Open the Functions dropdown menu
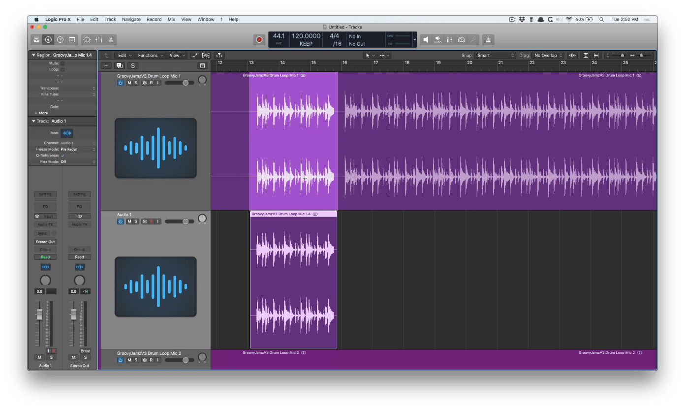The image size is (685, 410). 151,56
